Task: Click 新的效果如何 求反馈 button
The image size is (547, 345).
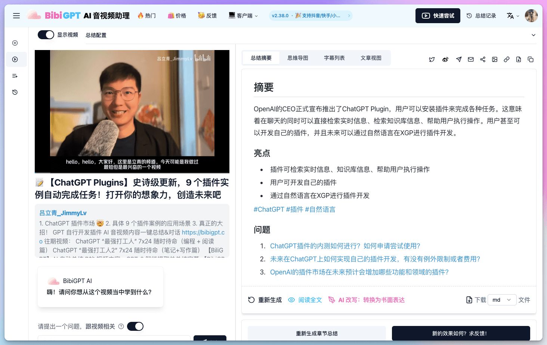Action: [461, 333]
